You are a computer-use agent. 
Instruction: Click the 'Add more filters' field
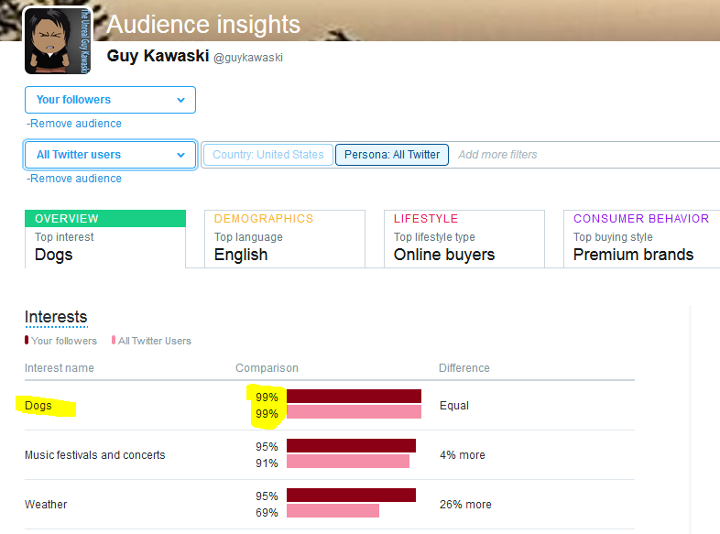click(x=497, y=155)
